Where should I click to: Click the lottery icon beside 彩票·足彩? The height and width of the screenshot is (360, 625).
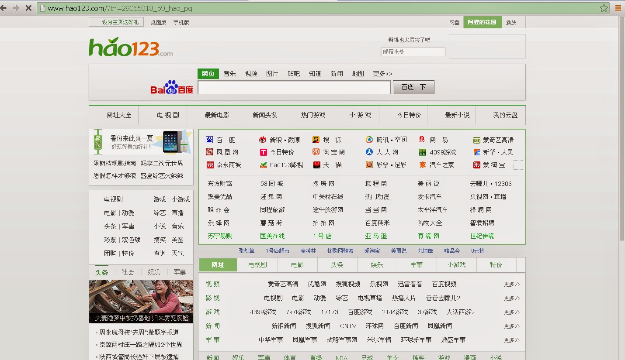pyautogui.click(x=369, y=165)
